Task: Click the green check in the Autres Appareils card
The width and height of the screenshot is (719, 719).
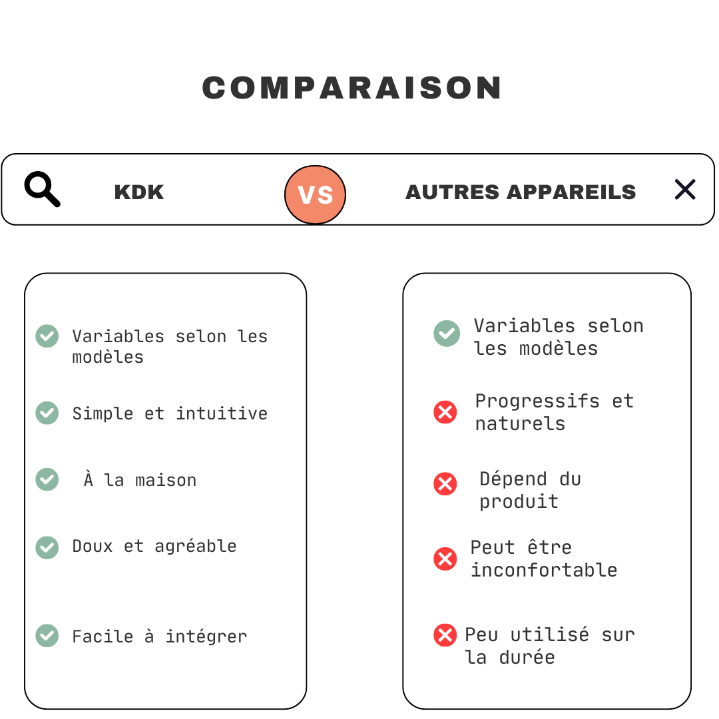Action: tap(447, 334)
